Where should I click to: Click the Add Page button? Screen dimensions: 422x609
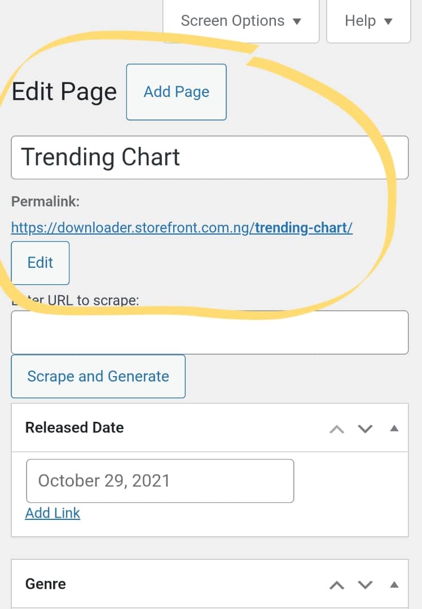pos(176,92)
